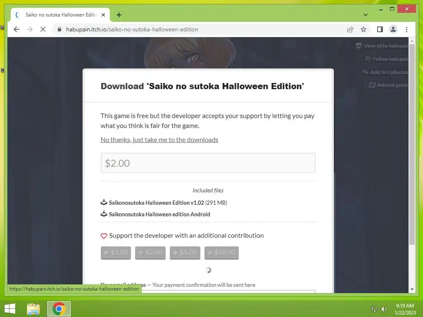
Task: Click the download icon for Halloween Edition v1.02
Action: [104, 202]
